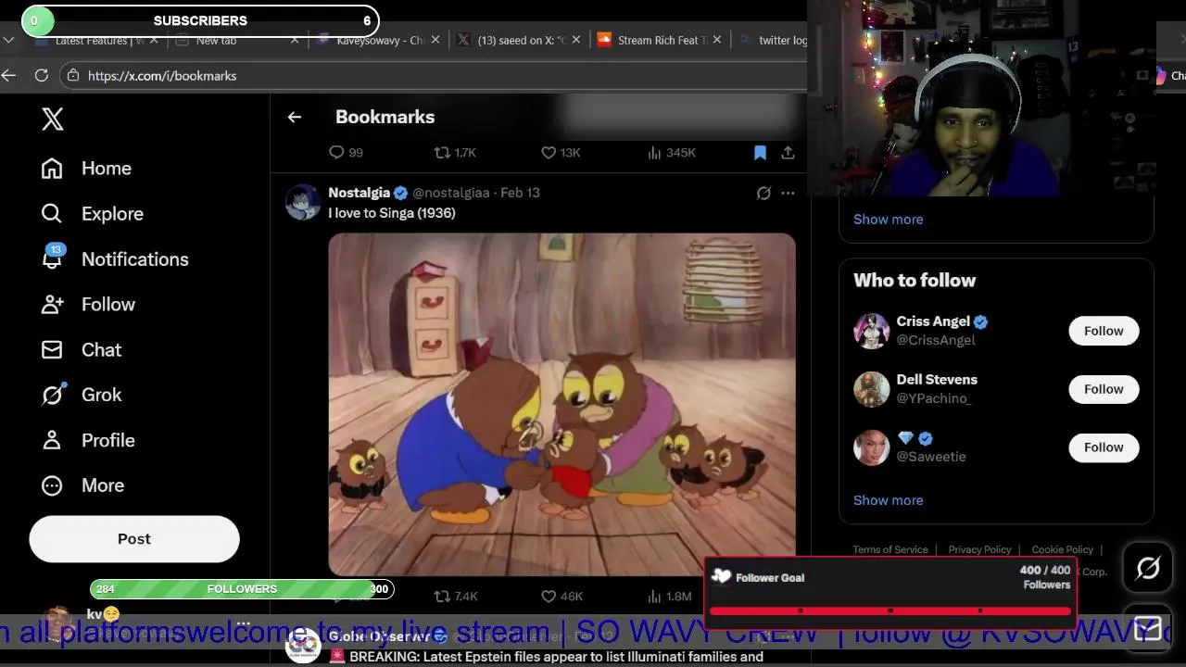The image size is (1186, 667).
Task: Open the Feb 13 tweet timestamp
Action: (x=520, y=193)
